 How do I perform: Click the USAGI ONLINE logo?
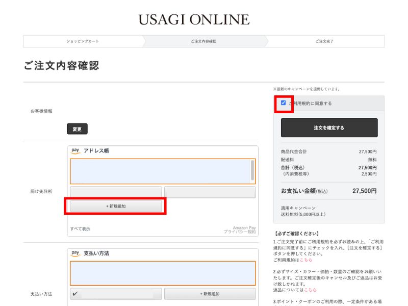(194, 20)
